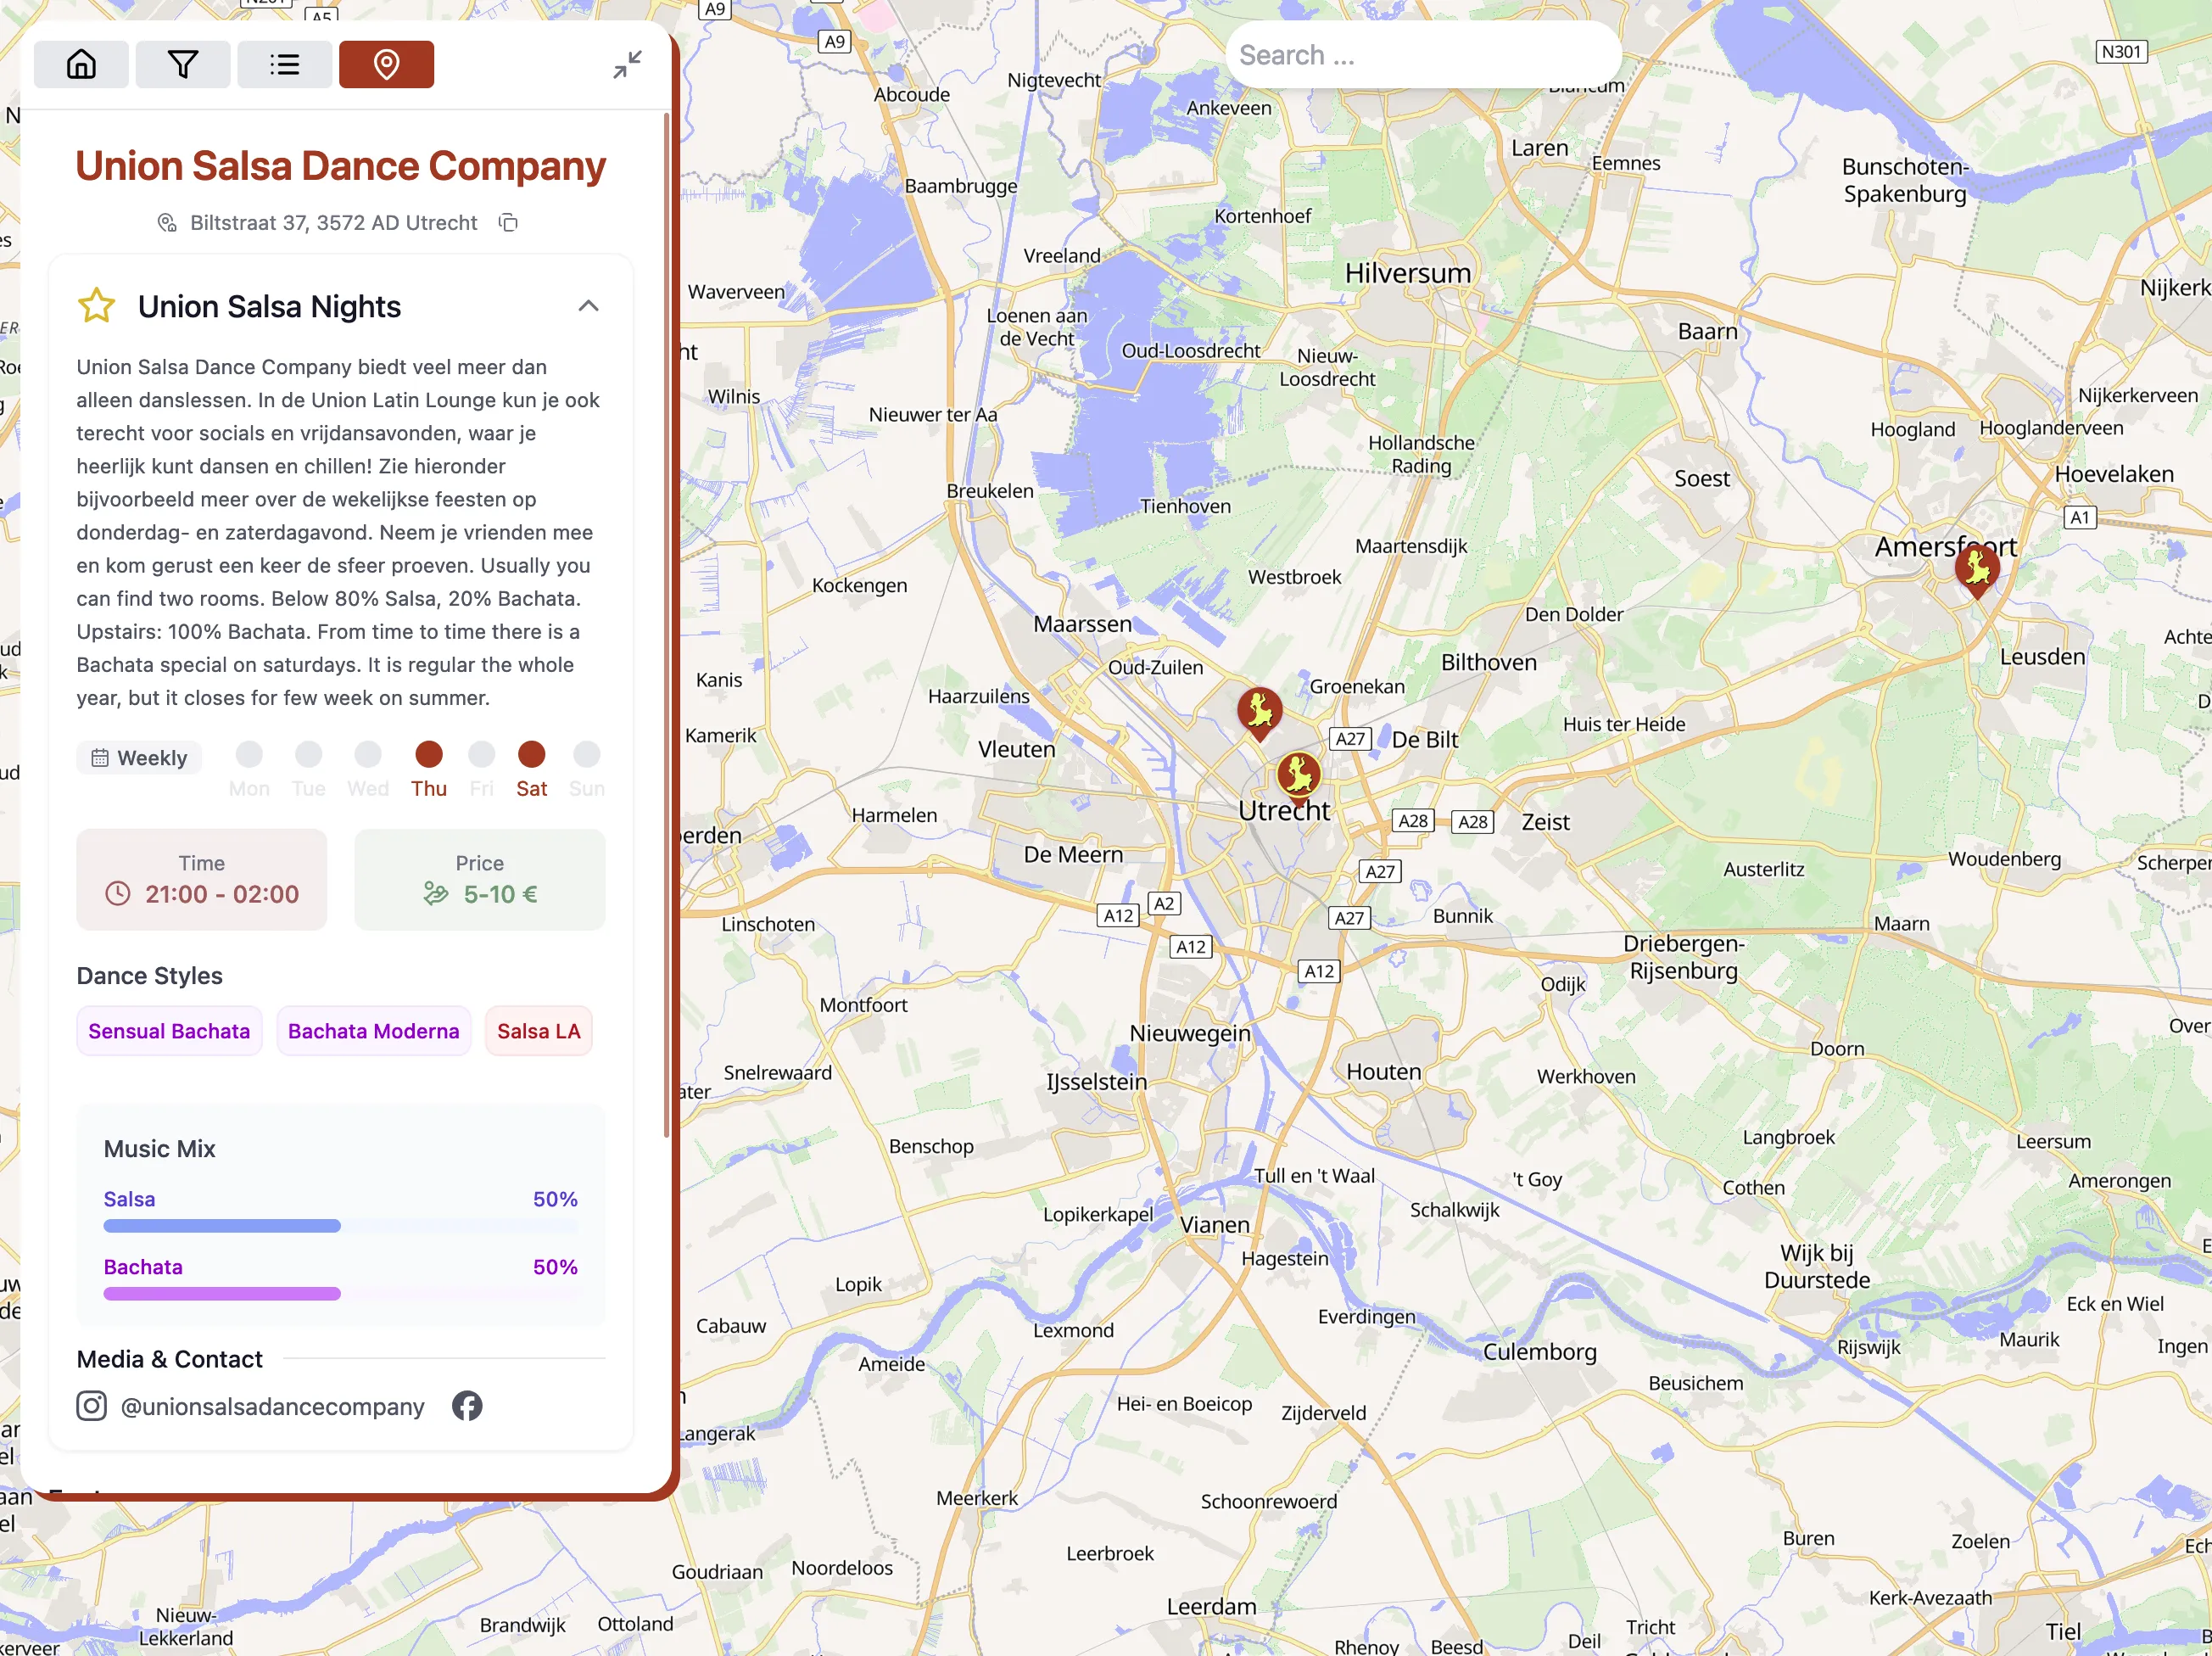Toggle the Sat day dot
This screenshot has height=1656, width=2212.
point(532,754)
